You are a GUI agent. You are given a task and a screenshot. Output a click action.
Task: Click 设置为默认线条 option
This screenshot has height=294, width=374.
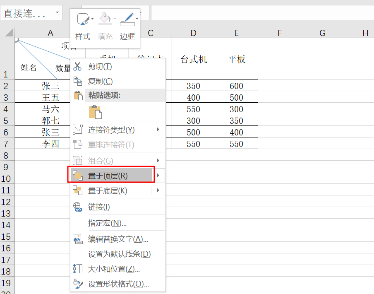(118, 255)
